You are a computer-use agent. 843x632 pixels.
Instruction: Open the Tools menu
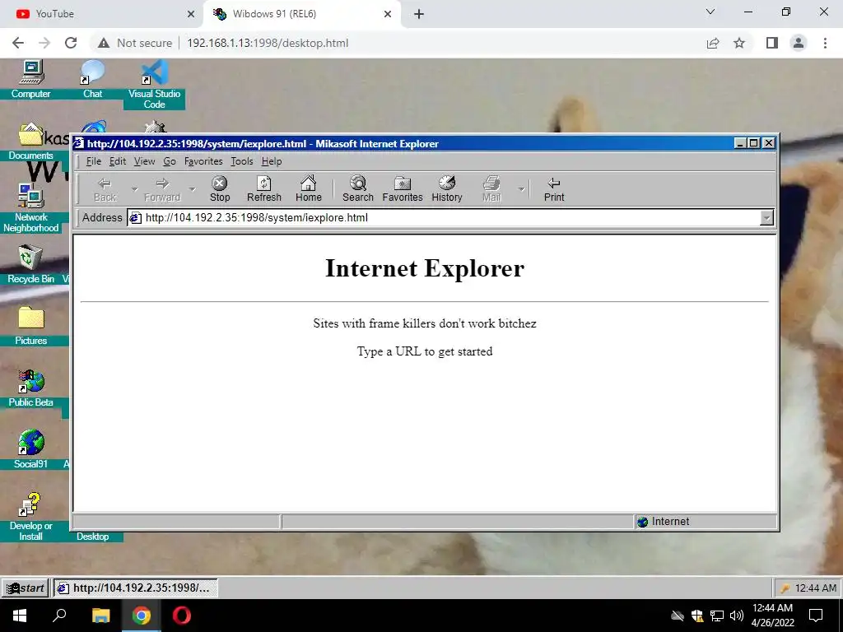pos(241,161)
